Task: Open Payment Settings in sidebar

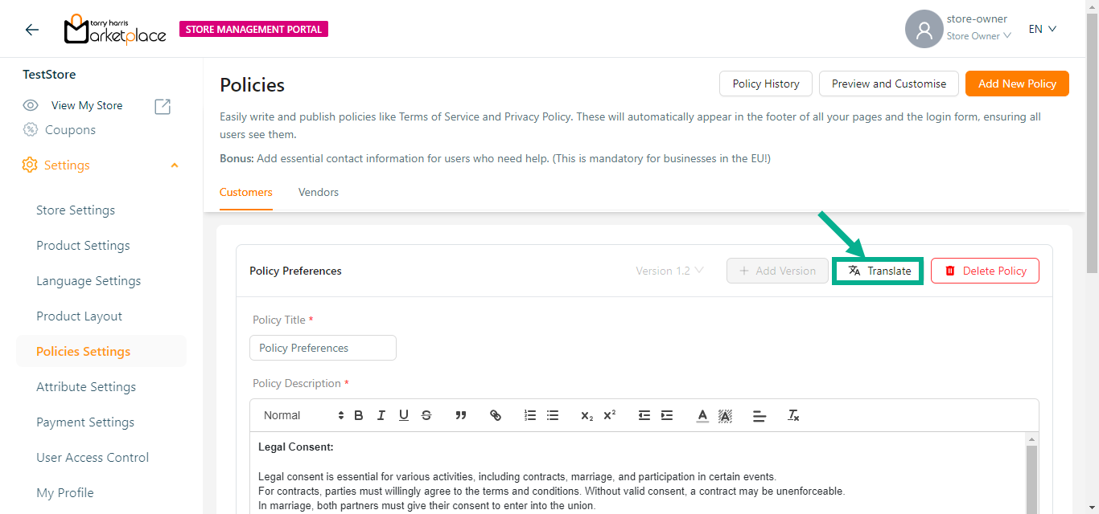Action: pyautogui.click(x=85, y=422)
